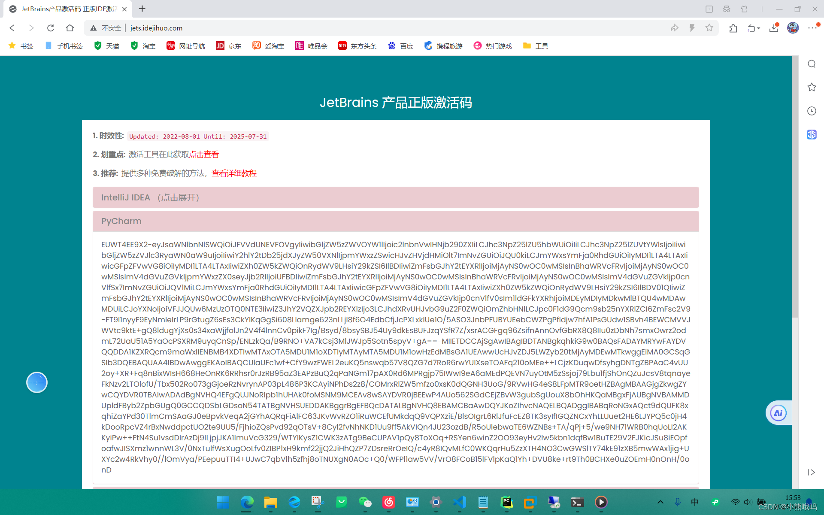Open the terminal app from the taskbar

coord(578,502)
